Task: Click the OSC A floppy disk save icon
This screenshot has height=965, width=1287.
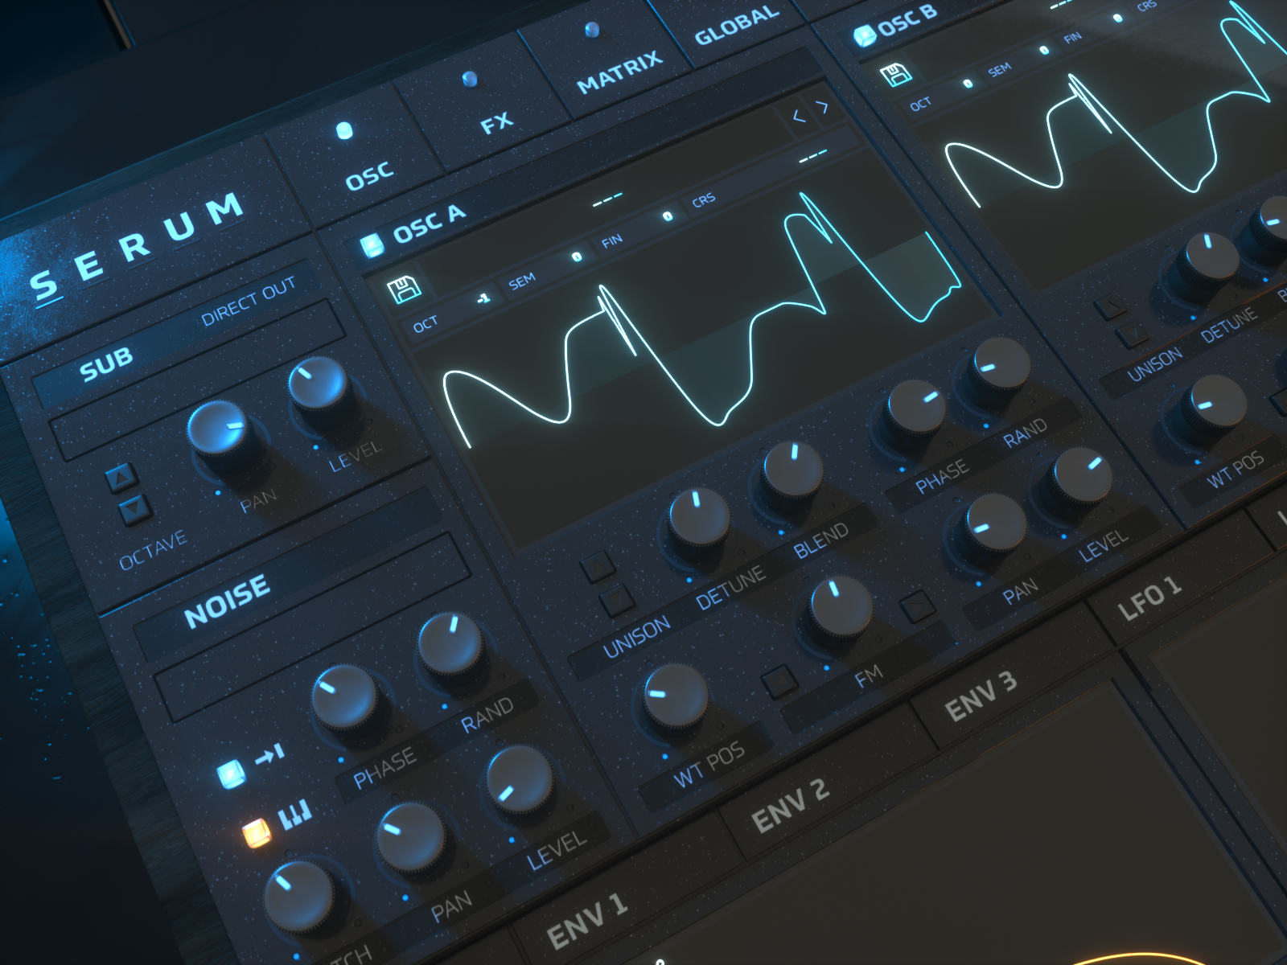Action: pyautogui.click(x=405, y=289)
